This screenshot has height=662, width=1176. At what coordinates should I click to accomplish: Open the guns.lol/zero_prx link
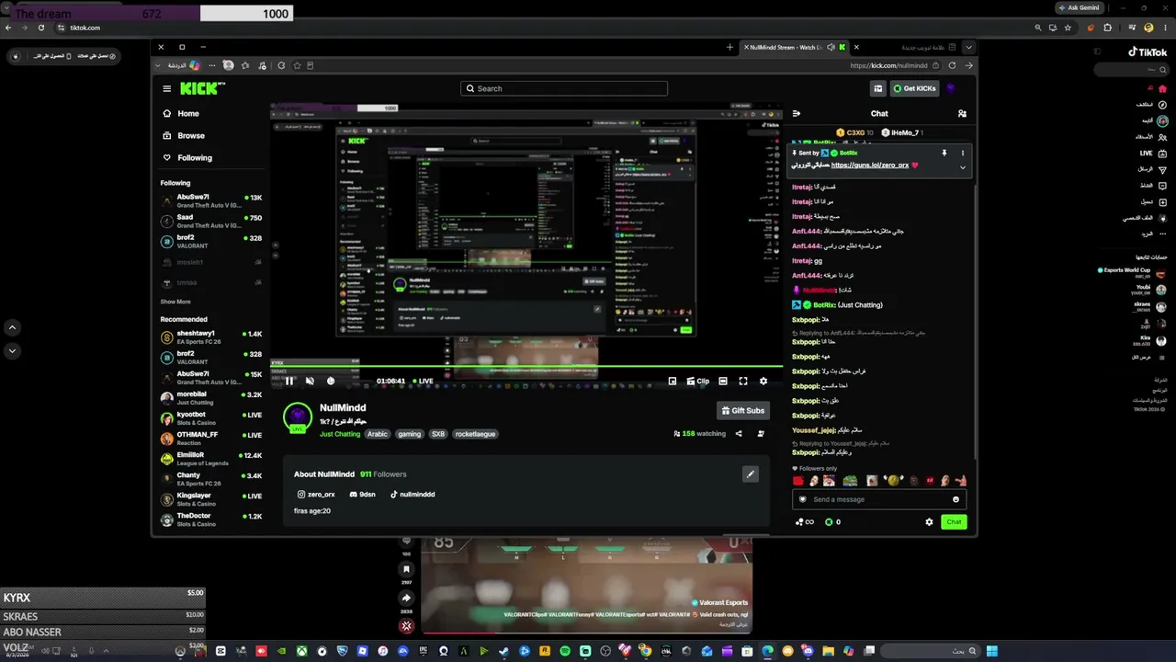coord(870,165)
